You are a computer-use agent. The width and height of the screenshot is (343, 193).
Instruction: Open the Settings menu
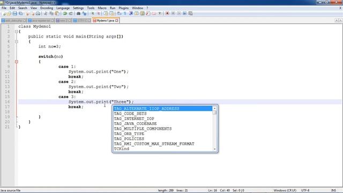78,8
